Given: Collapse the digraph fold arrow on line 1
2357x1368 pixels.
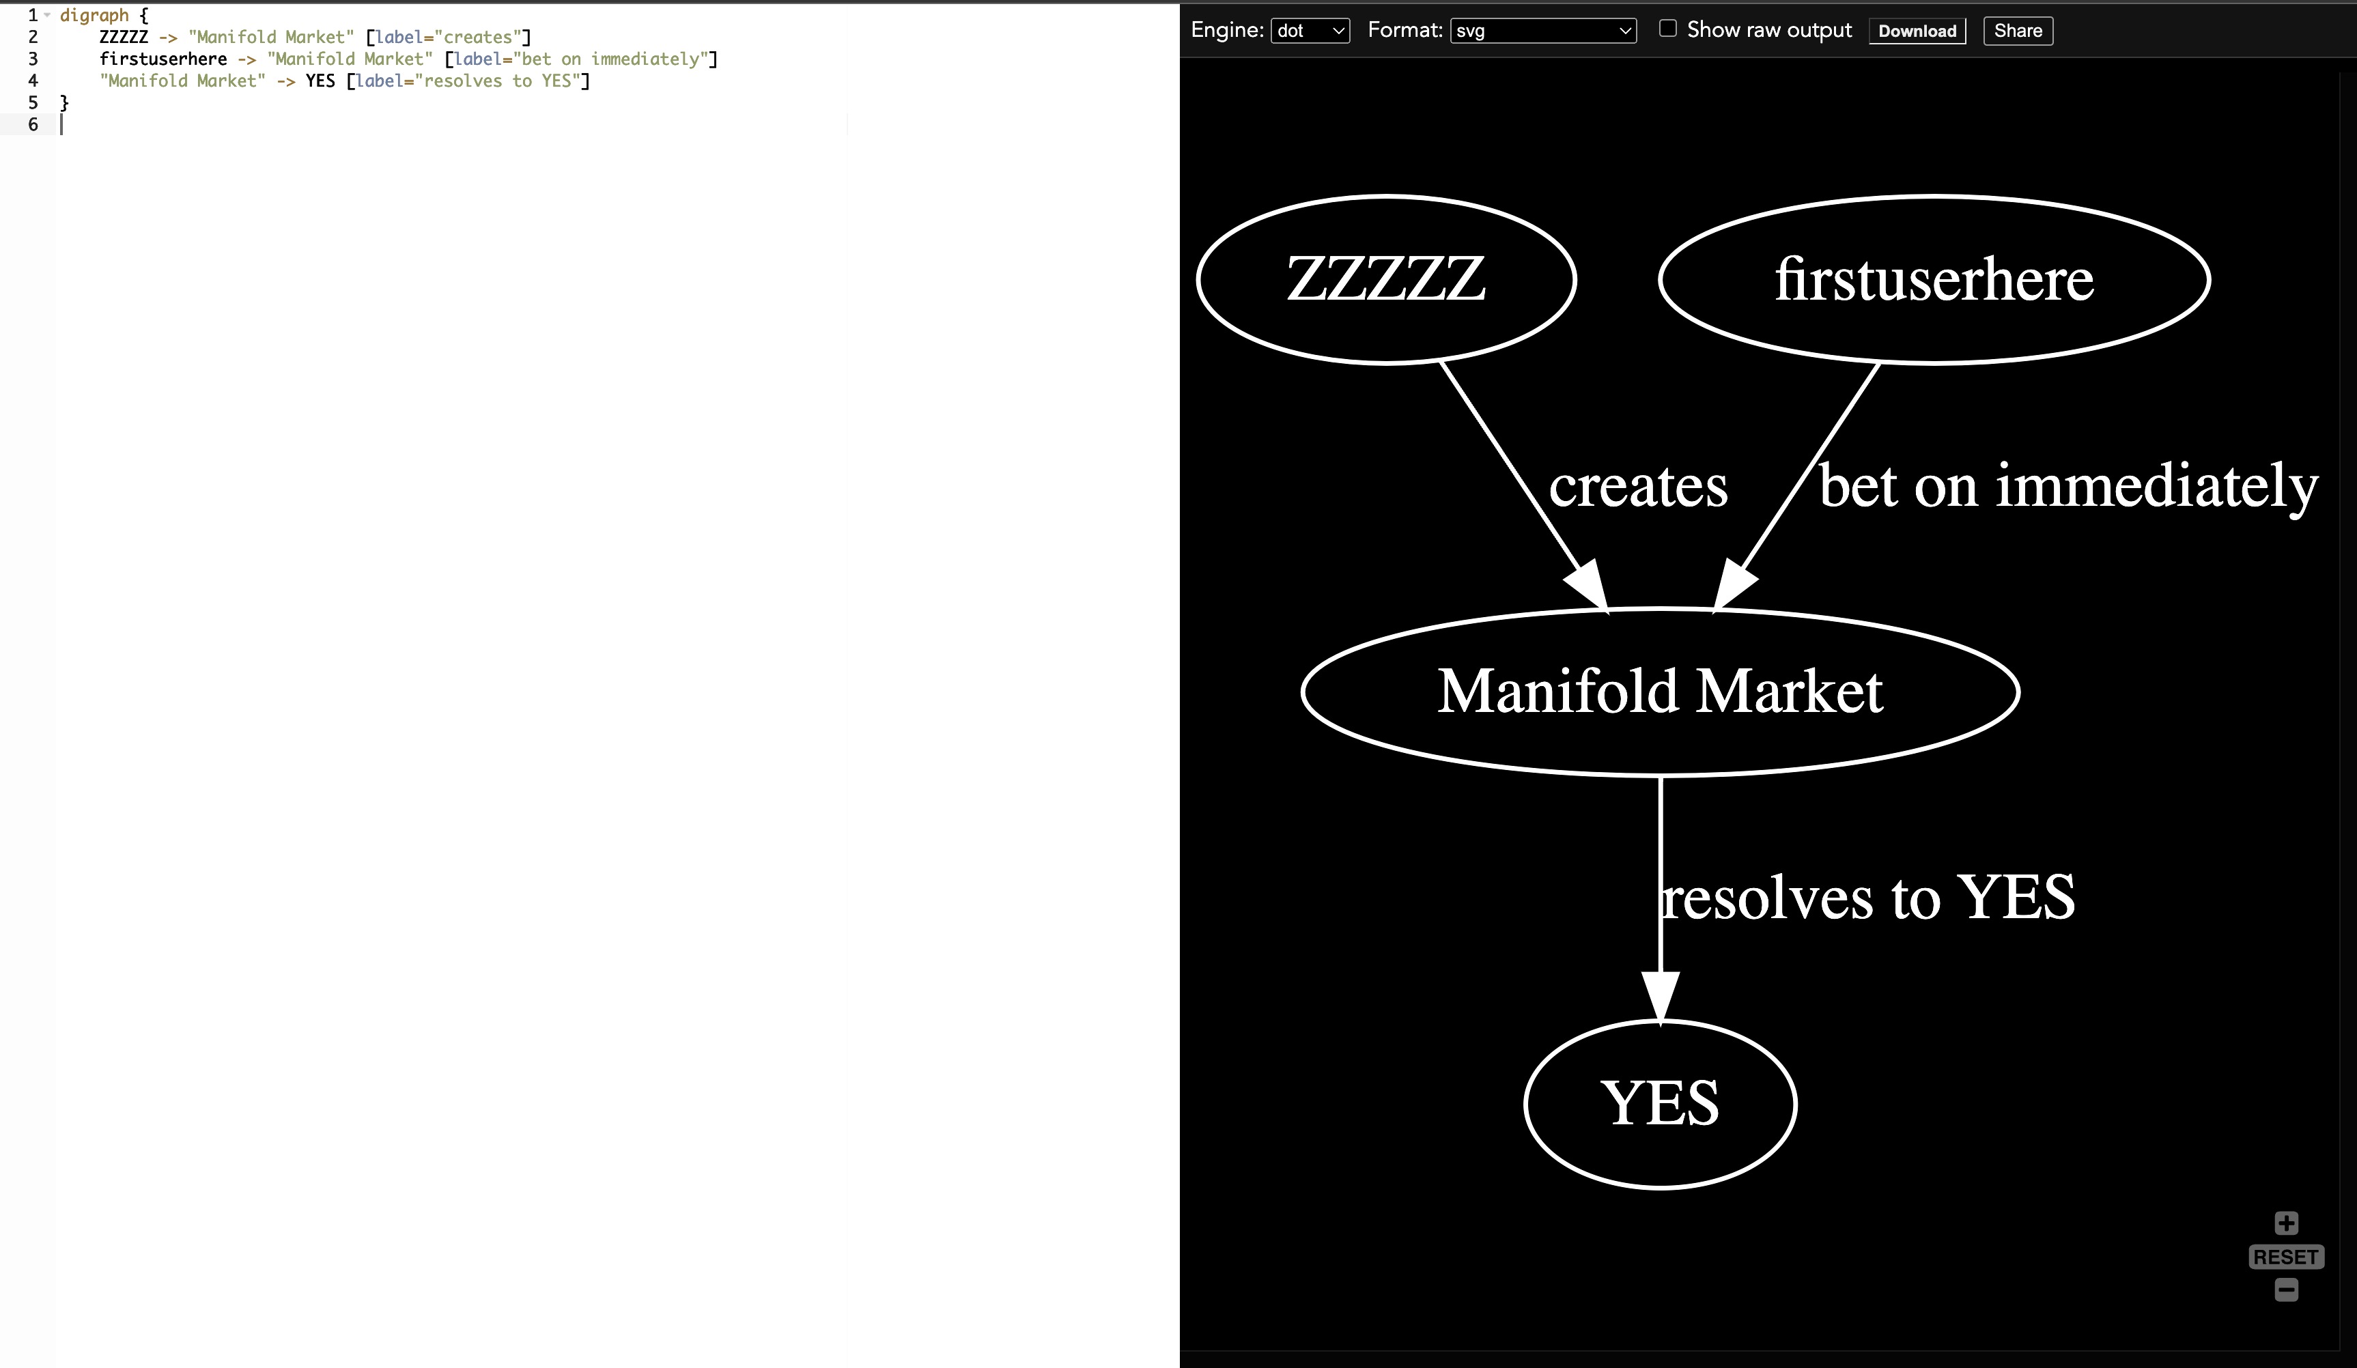Looking at the screenshot, I should click(x=46, y=15).
